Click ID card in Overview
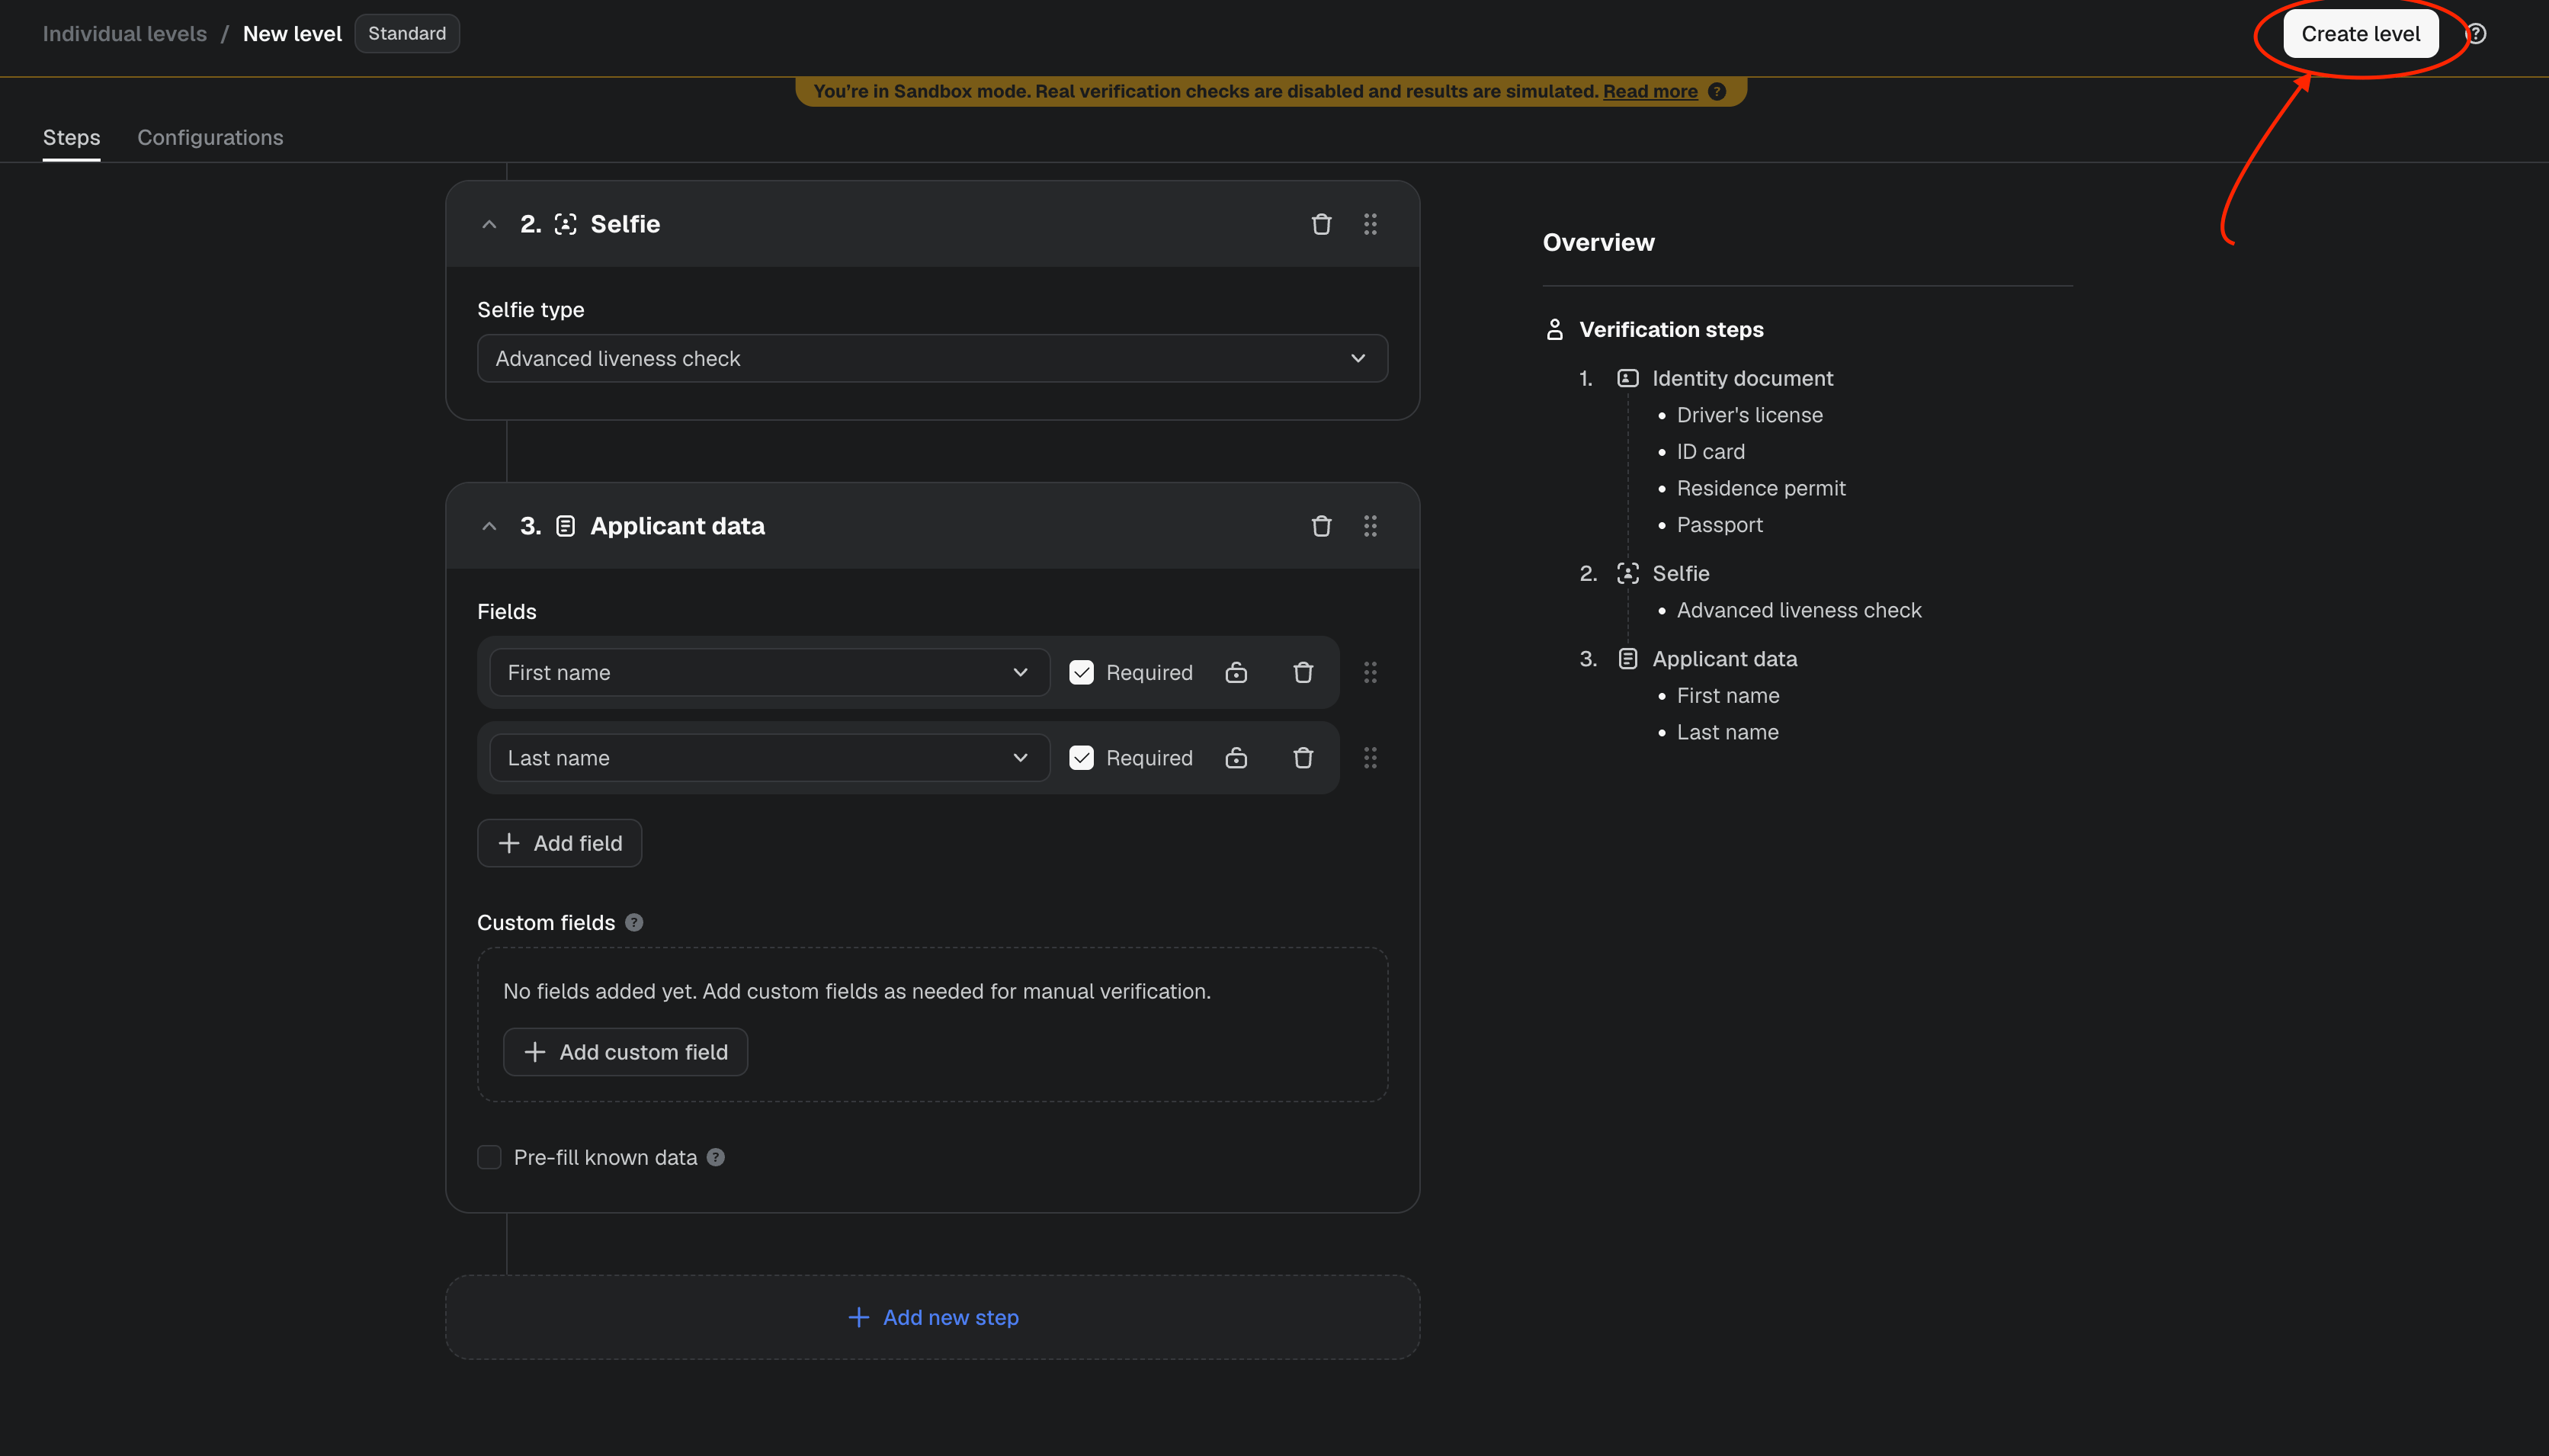The image size is (2549, 1456). [1711, 452]
